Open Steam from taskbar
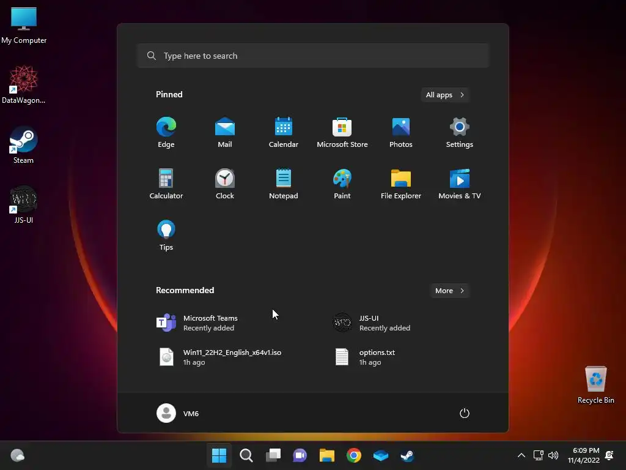 pos(407,455)
